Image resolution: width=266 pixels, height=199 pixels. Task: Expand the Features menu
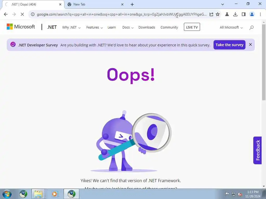tap(95, 27)
